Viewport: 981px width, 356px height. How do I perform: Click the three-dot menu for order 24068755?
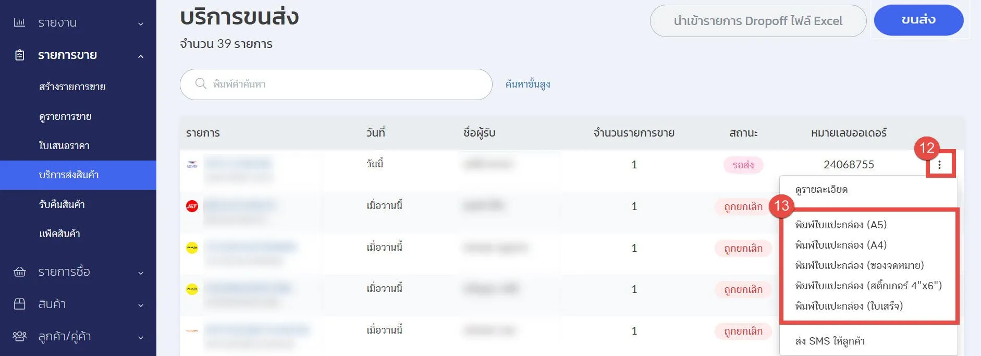(x=939, y=165)
